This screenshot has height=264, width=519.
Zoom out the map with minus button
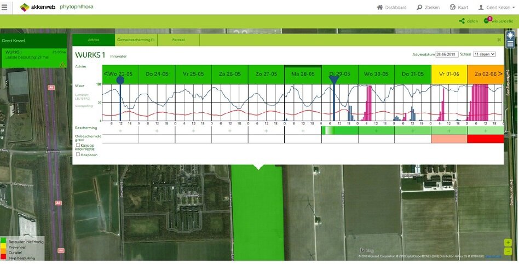(x=509, y=251)
